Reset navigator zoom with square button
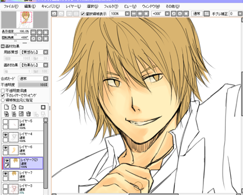Image resolution: width=243 pixels, height=195 pixels. (x=46, y=32)
